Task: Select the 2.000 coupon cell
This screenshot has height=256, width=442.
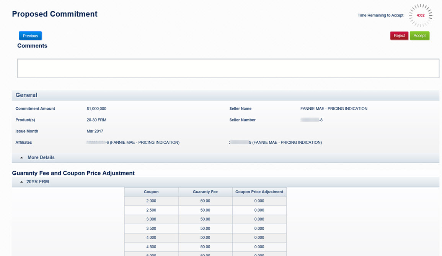Action: click(x=151, y=201)
